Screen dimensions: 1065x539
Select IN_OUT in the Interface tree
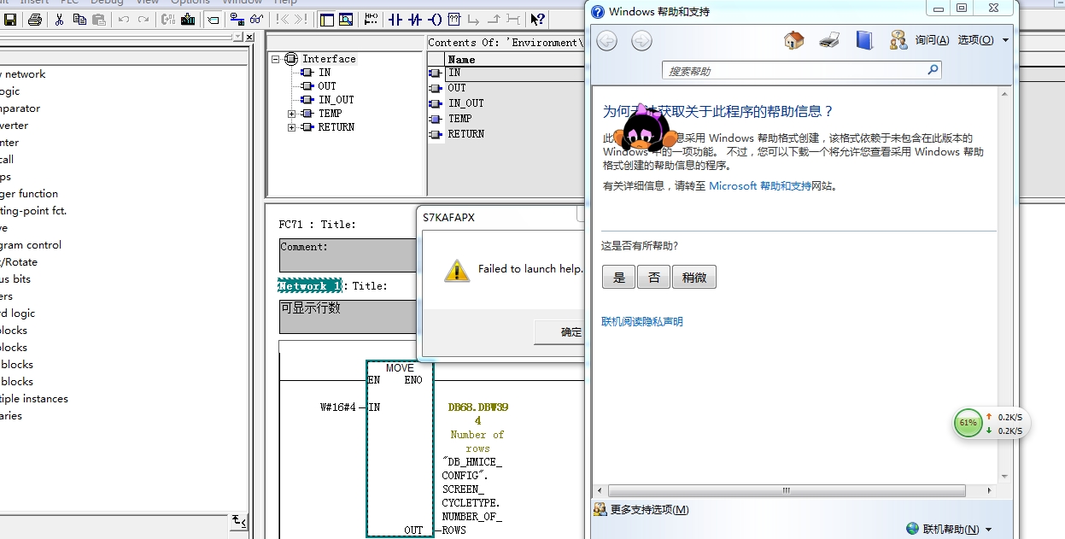(336, 100)
